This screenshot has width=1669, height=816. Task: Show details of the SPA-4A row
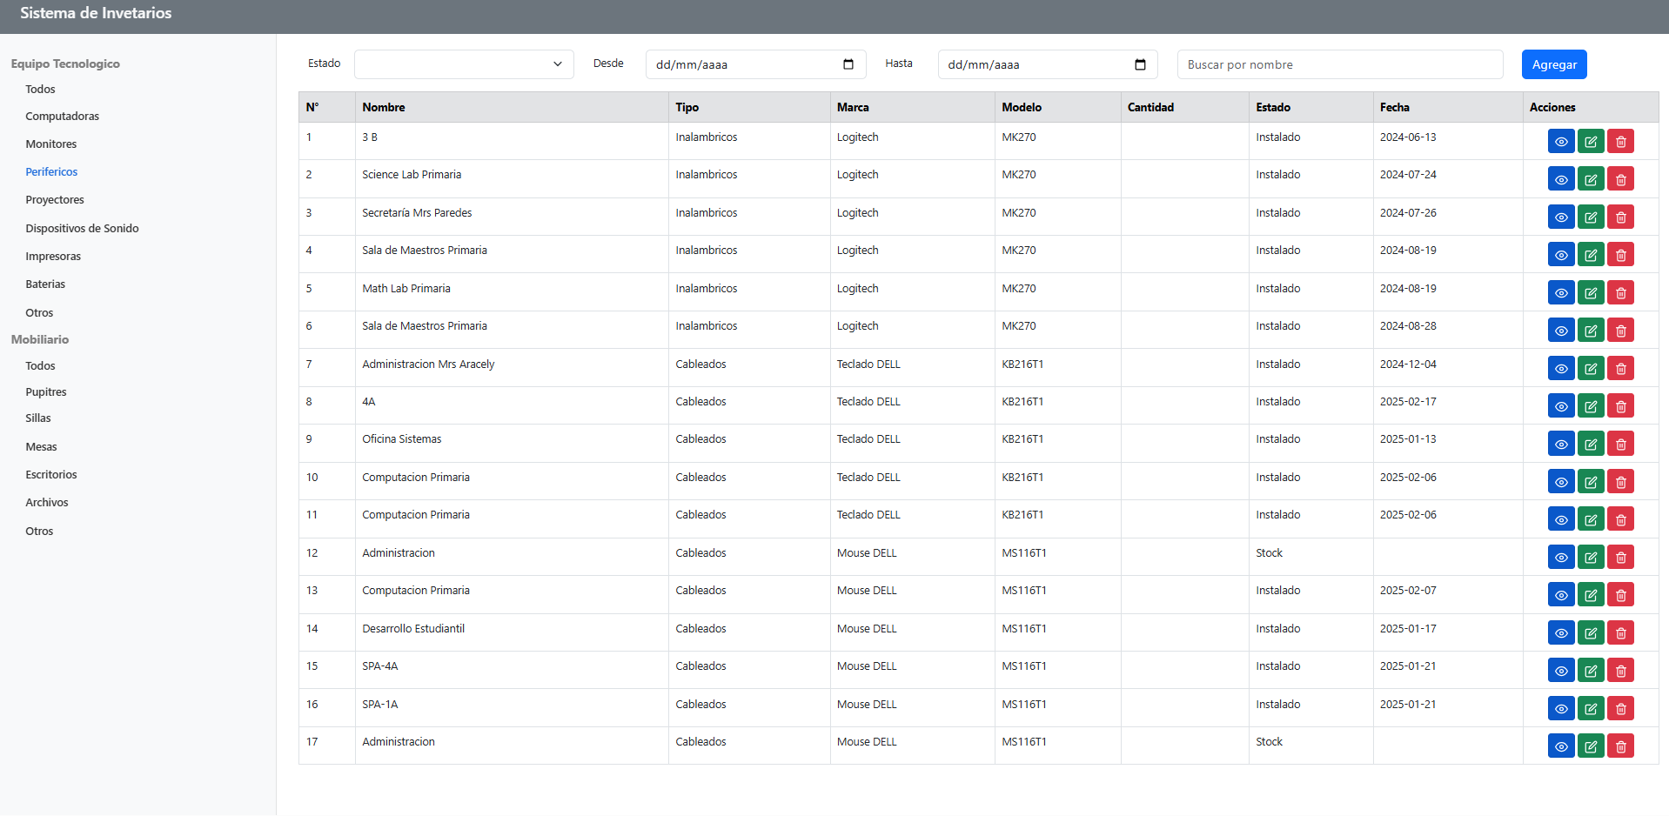(x=1560, y=671)
